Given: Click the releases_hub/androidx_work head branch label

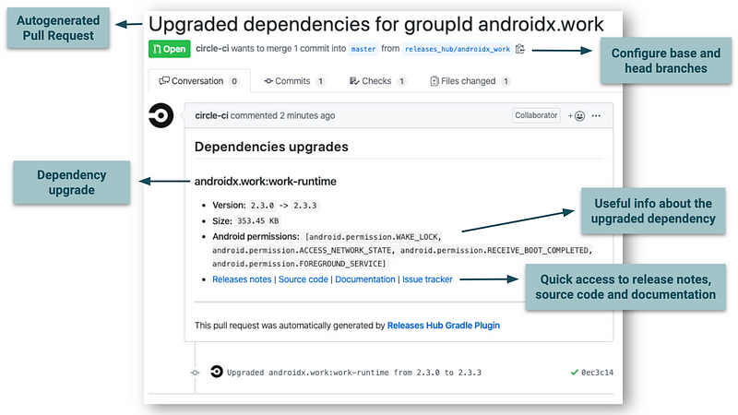Looking at the screenshot, I should pyautogui.click(x=458, y=49).
